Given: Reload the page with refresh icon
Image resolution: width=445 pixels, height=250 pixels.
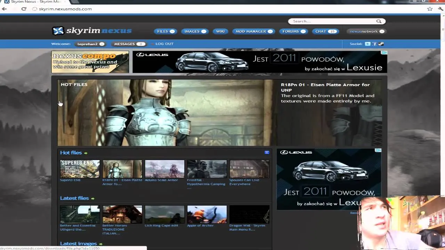Looking at the screenshot, I should [24, 9].
